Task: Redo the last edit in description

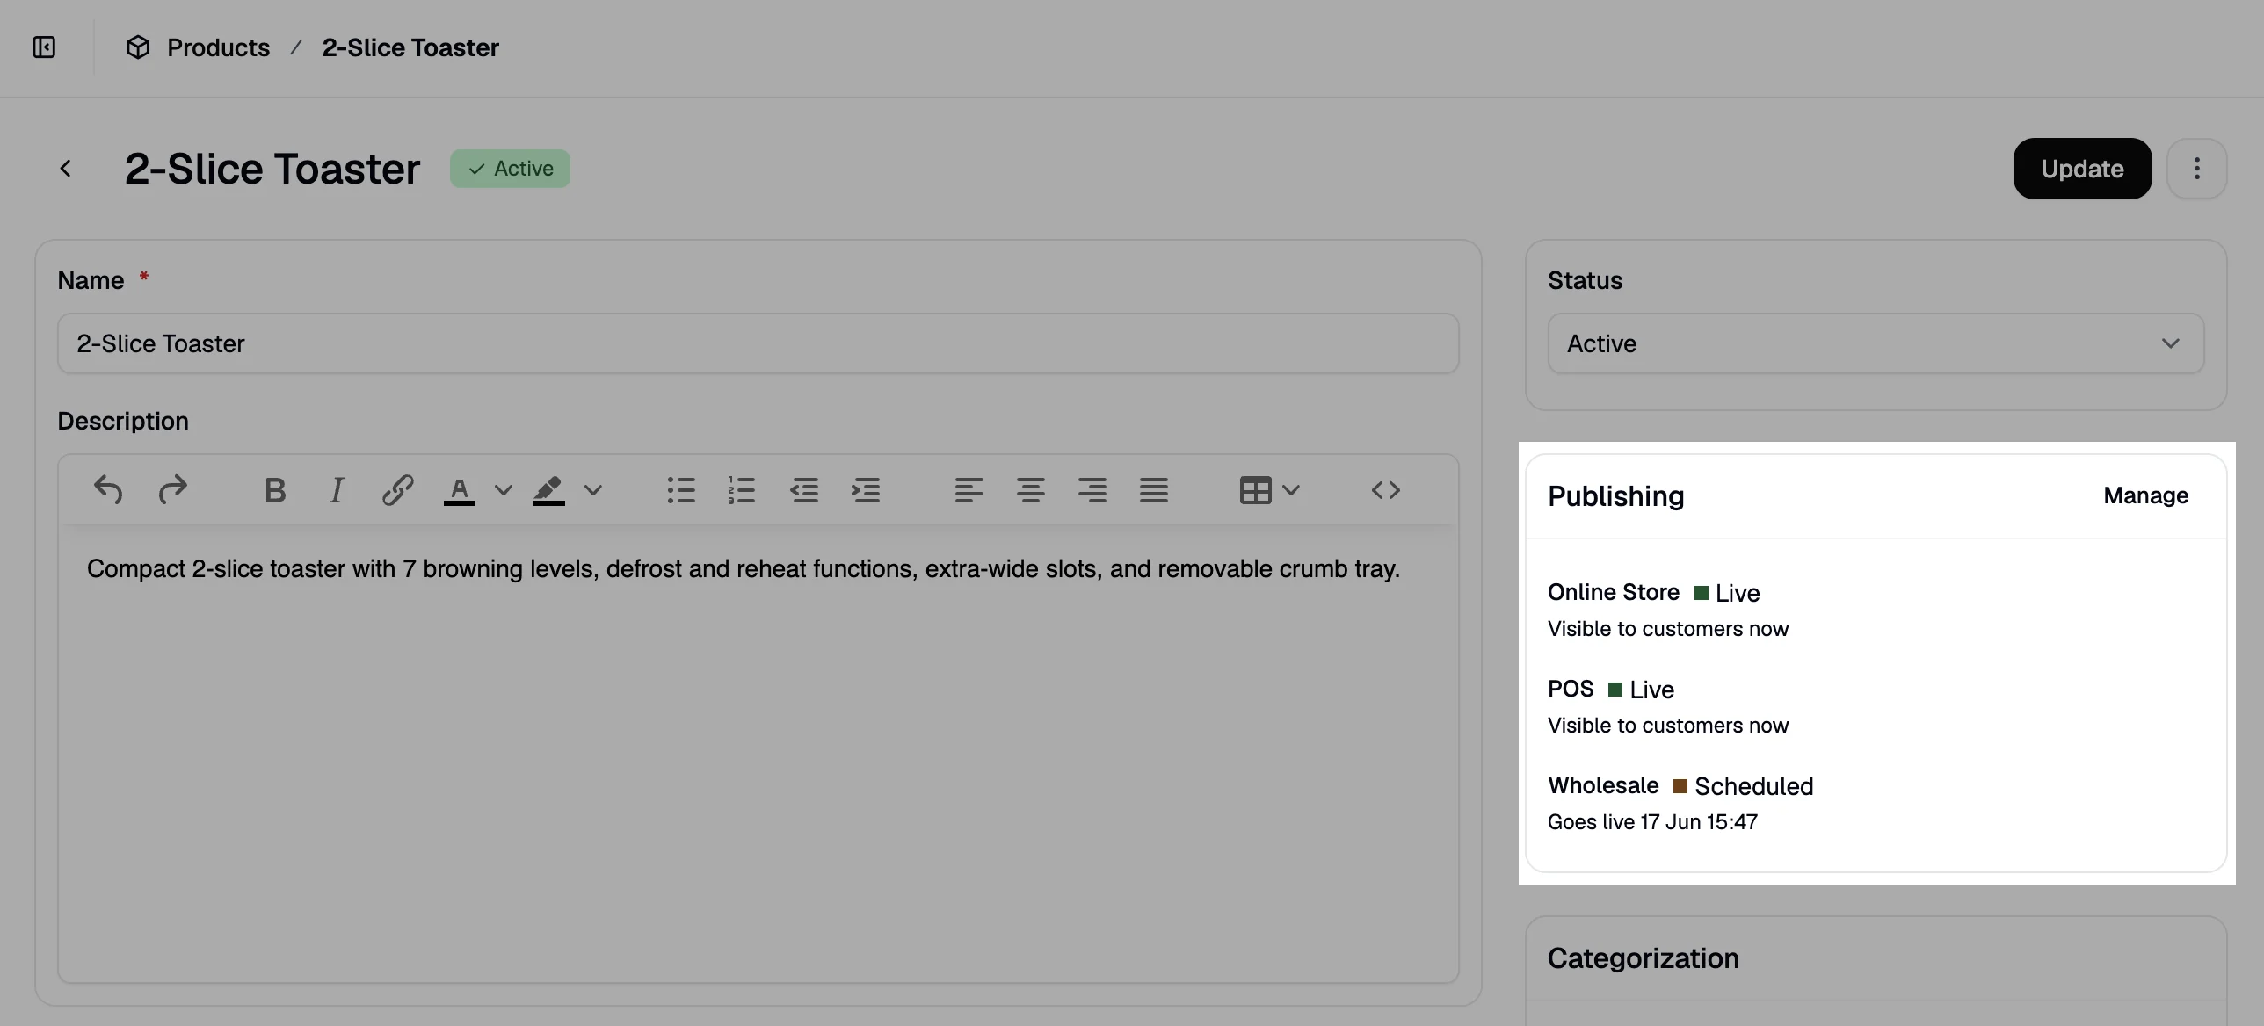Action: (x=172, y=490)
